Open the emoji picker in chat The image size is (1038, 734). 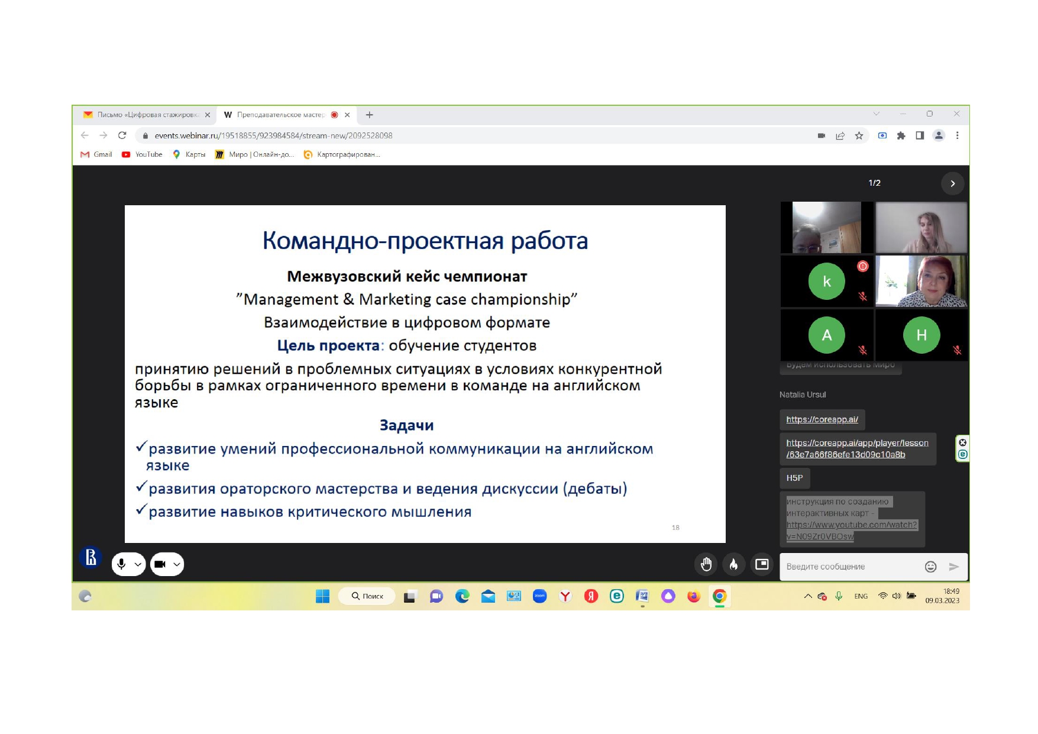coord(930,567)
